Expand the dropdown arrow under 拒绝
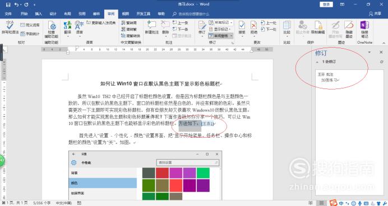This screenshot has height=206, width=388. pyautogui.click(x=253, y=36)
